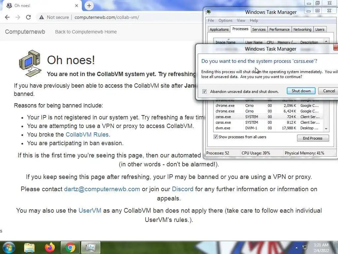Open the Options menu in Task Manager
The height and width of the screenshot is (254, 338).
coord(225,21)
